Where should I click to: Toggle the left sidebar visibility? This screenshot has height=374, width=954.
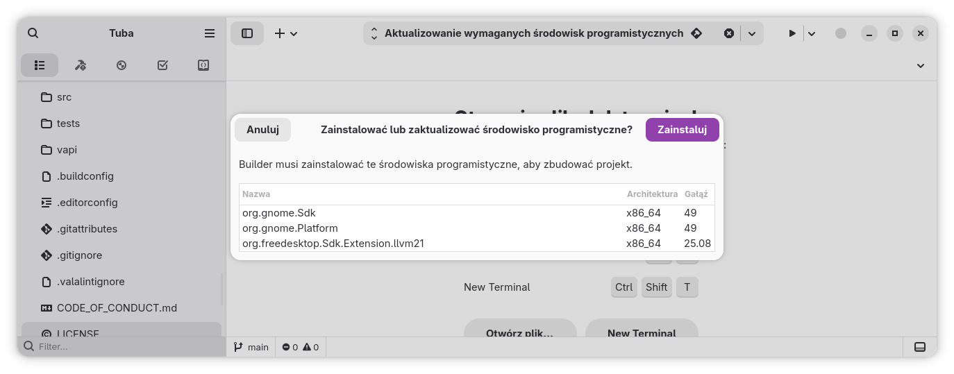coord(247,33)
